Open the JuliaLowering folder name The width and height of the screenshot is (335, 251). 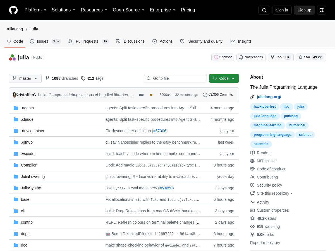[33, 177]
